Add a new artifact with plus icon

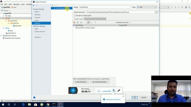point(53,5)
